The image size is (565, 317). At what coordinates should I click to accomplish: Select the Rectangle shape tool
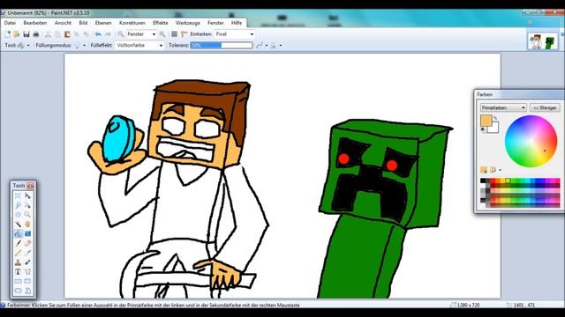point(18,281)
